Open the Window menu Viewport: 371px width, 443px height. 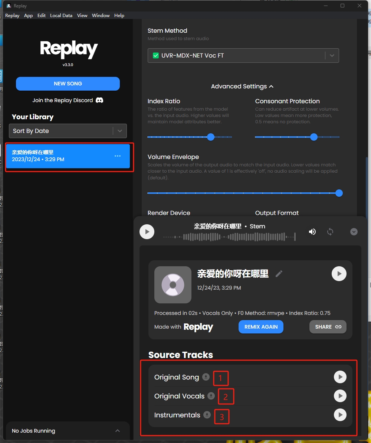click(x=101, y=16)
